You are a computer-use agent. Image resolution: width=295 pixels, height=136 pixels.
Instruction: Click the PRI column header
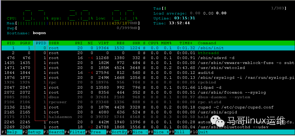coord(79,43)
